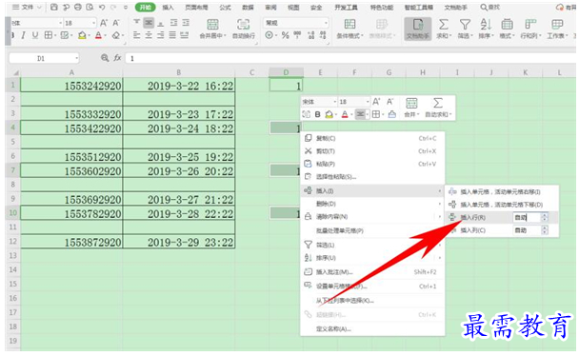Toggle italic formatting in ribbon
579x356 pixels.
point(23,35)
